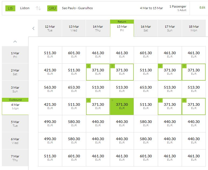Show earlier return dates with left chevron
Image resolution: width=208 pixels, height=170 pixels.
tap(34, 28)
